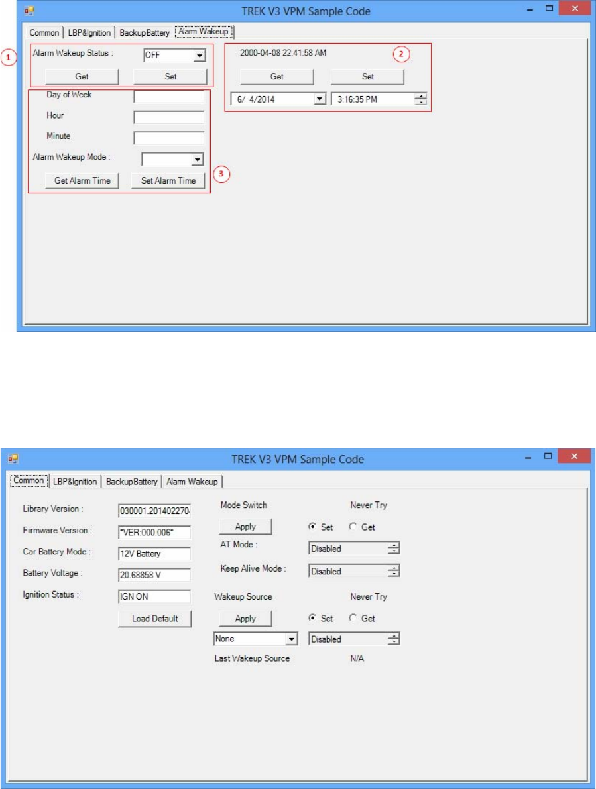
Task: Close the lower TREK V3 VPM window
Action: (574, 457)
